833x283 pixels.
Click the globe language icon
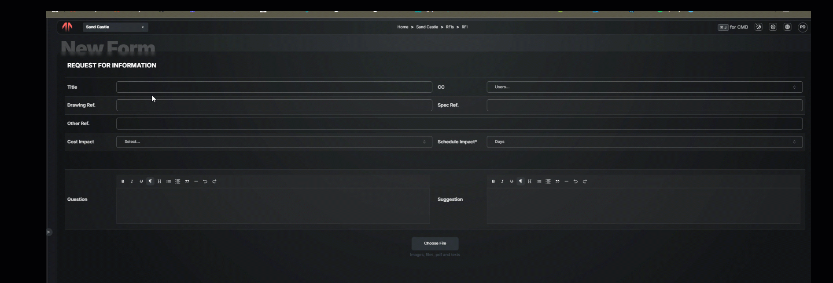tap(787, 27)
